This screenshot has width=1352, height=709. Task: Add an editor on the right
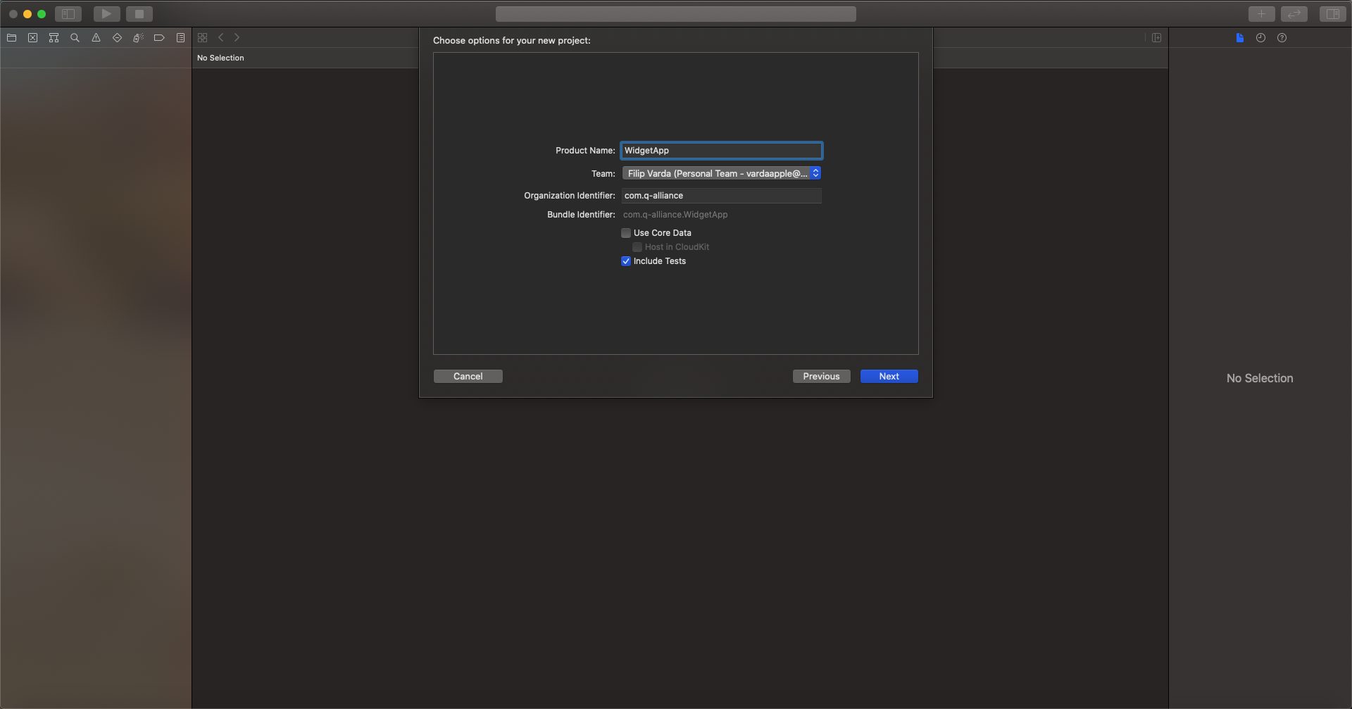(1156, 38)
